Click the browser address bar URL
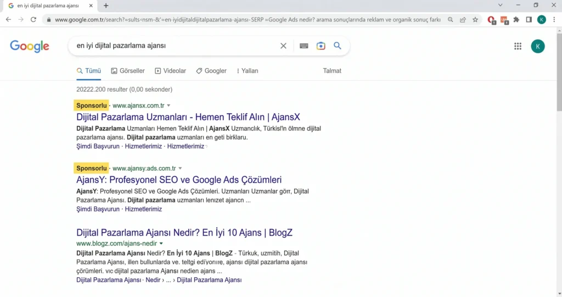Screen dimensions: 562x297 (248, 20)
